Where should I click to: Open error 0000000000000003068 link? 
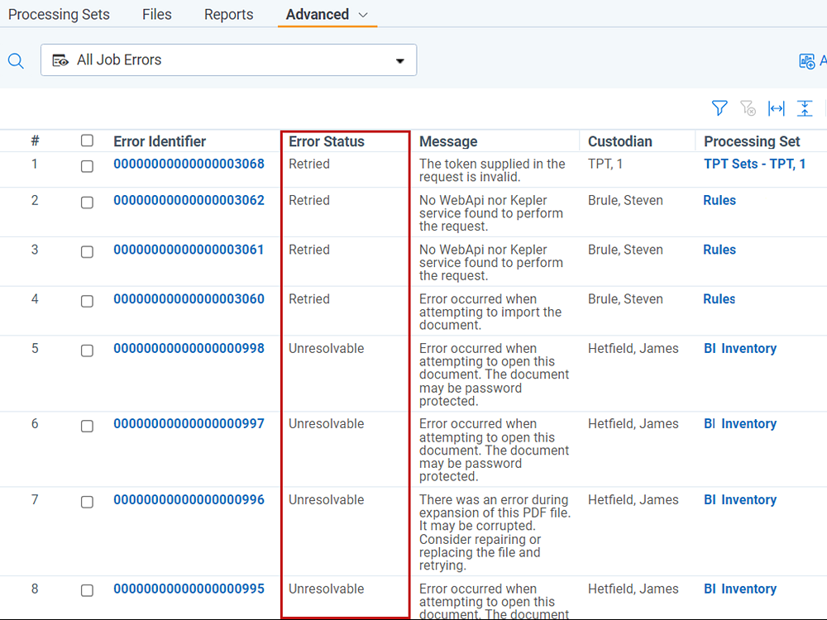tap(189, 164)
